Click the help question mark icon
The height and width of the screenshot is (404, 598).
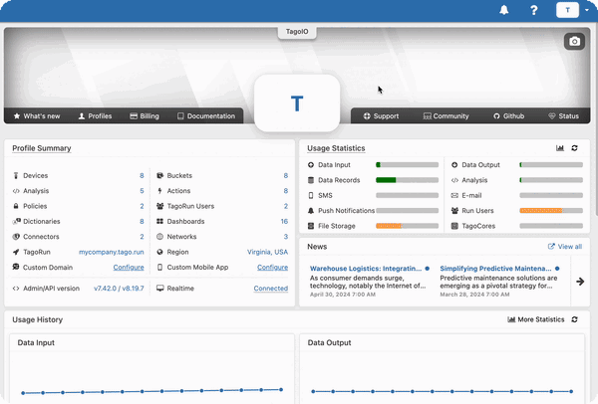[534, 10]
